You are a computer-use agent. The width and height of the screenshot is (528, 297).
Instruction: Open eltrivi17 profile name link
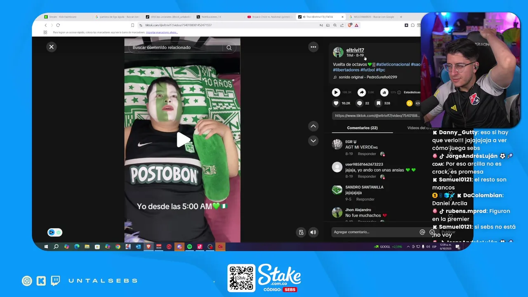tap(355, 50)
